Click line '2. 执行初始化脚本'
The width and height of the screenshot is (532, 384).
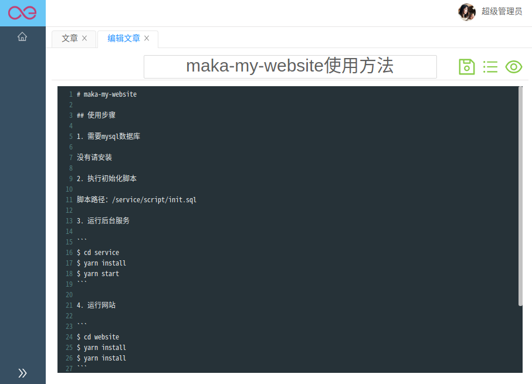[107, 178]
